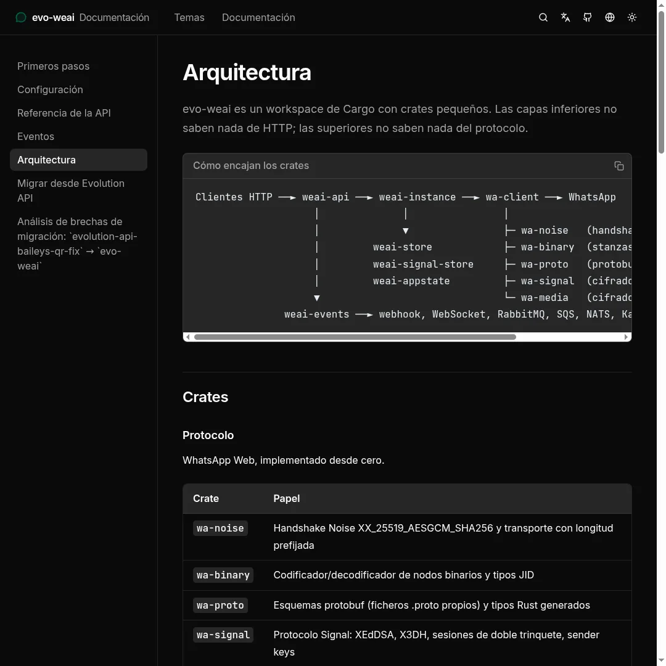Click the wa-noise table cell

tap(220, 528)
